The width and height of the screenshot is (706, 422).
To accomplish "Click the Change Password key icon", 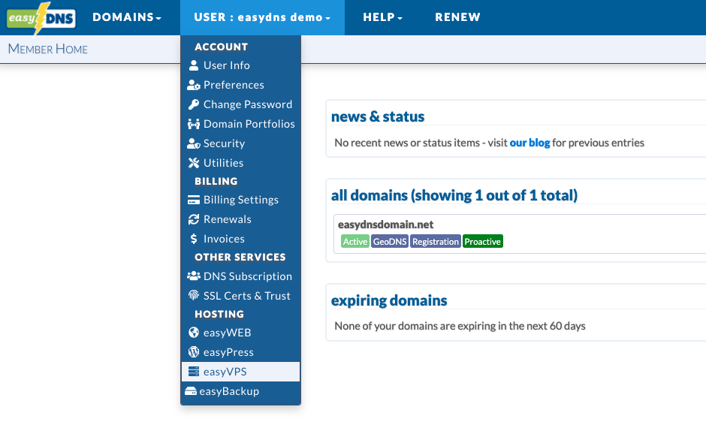I will point(194,104).
